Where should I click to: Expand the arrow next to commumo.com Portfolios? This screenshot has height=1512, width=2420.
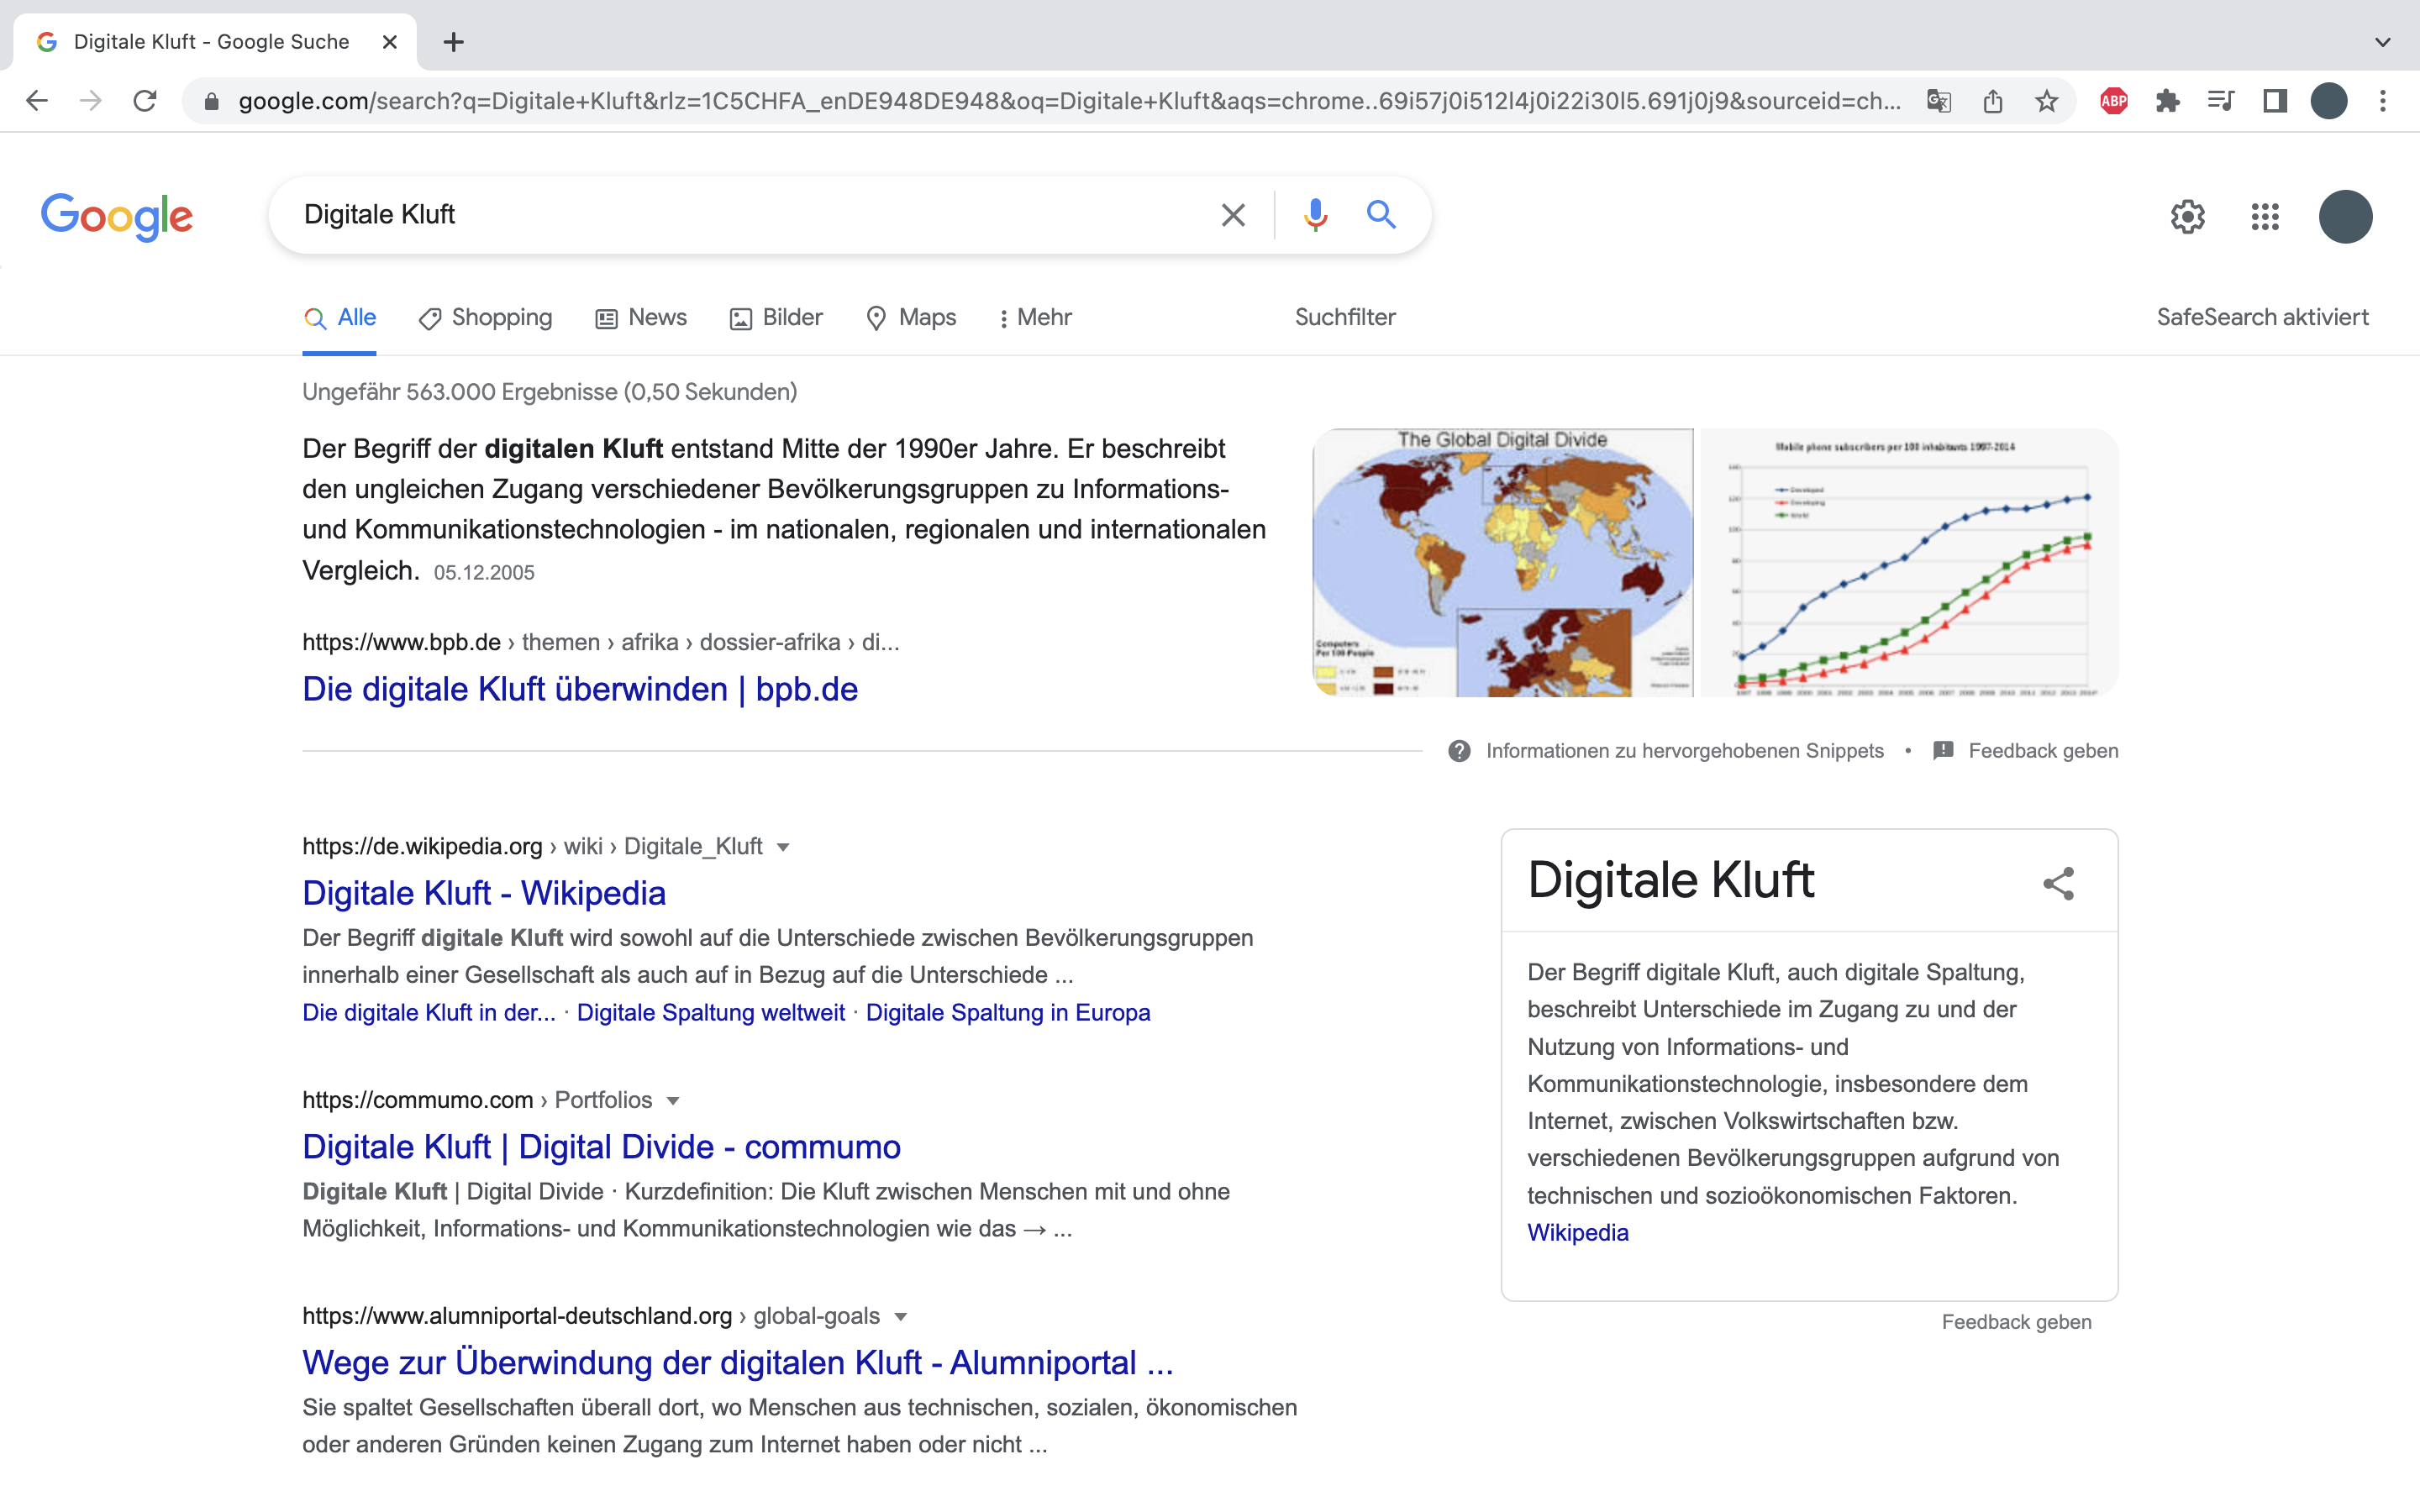673,1101
